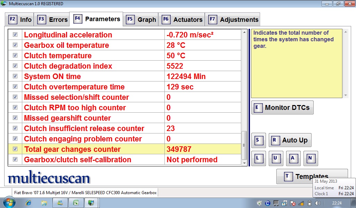Uncheck the Missed gearshift counter checkbox
Image resolution: width=356 pixels, height=208 pixels.
tap(15, 118)
